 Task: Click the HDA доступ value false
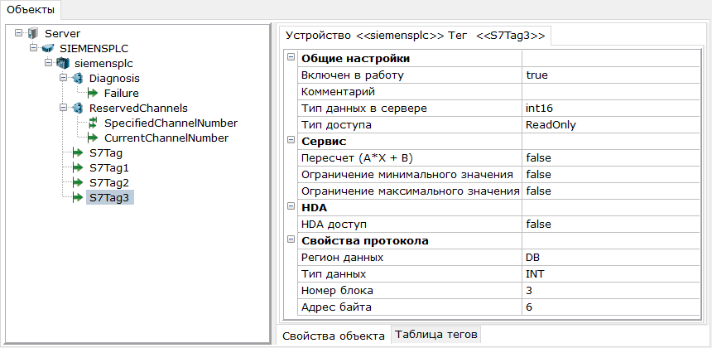click(x=610, y=225)
